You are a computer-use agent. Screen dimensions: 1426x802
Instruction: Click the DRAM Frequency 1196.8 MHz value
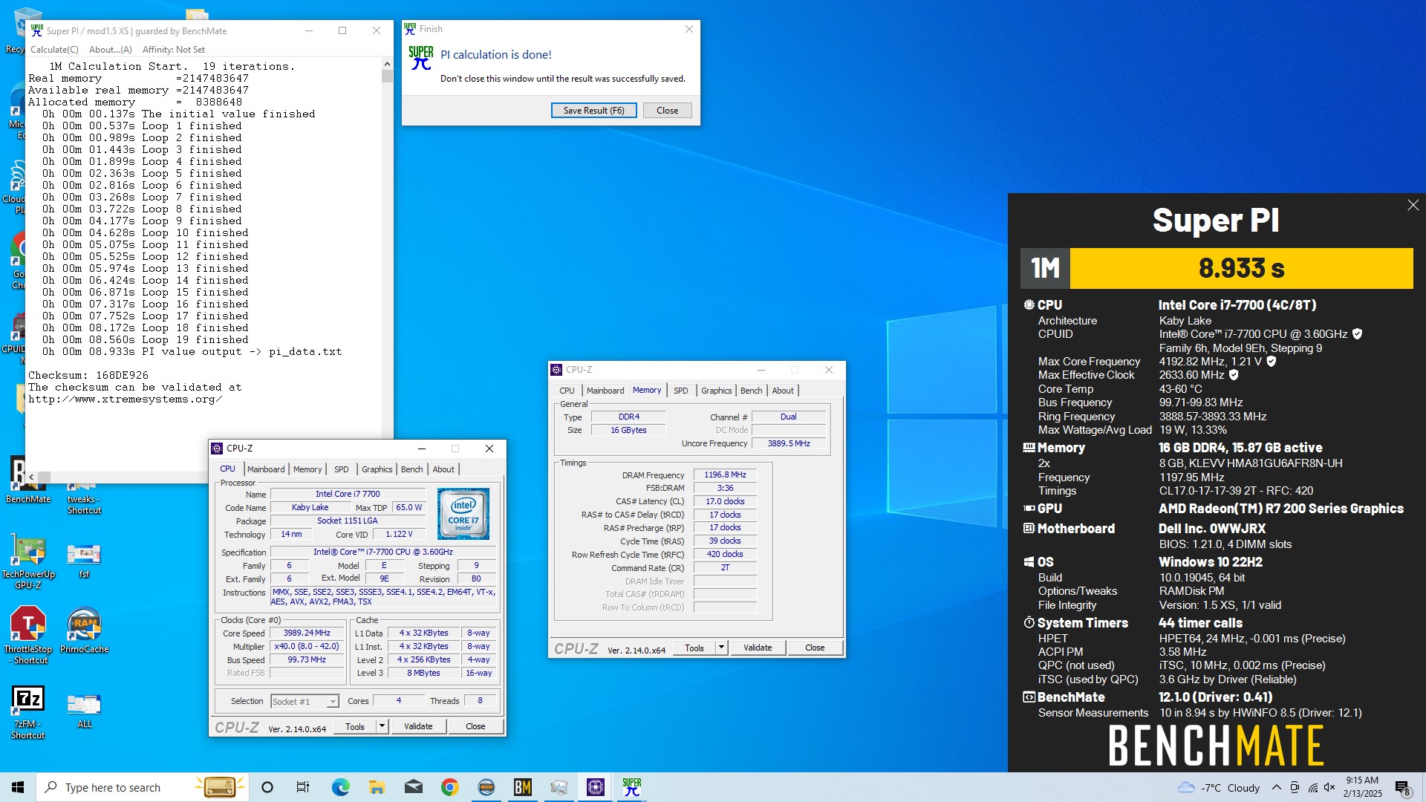[725, 475]
